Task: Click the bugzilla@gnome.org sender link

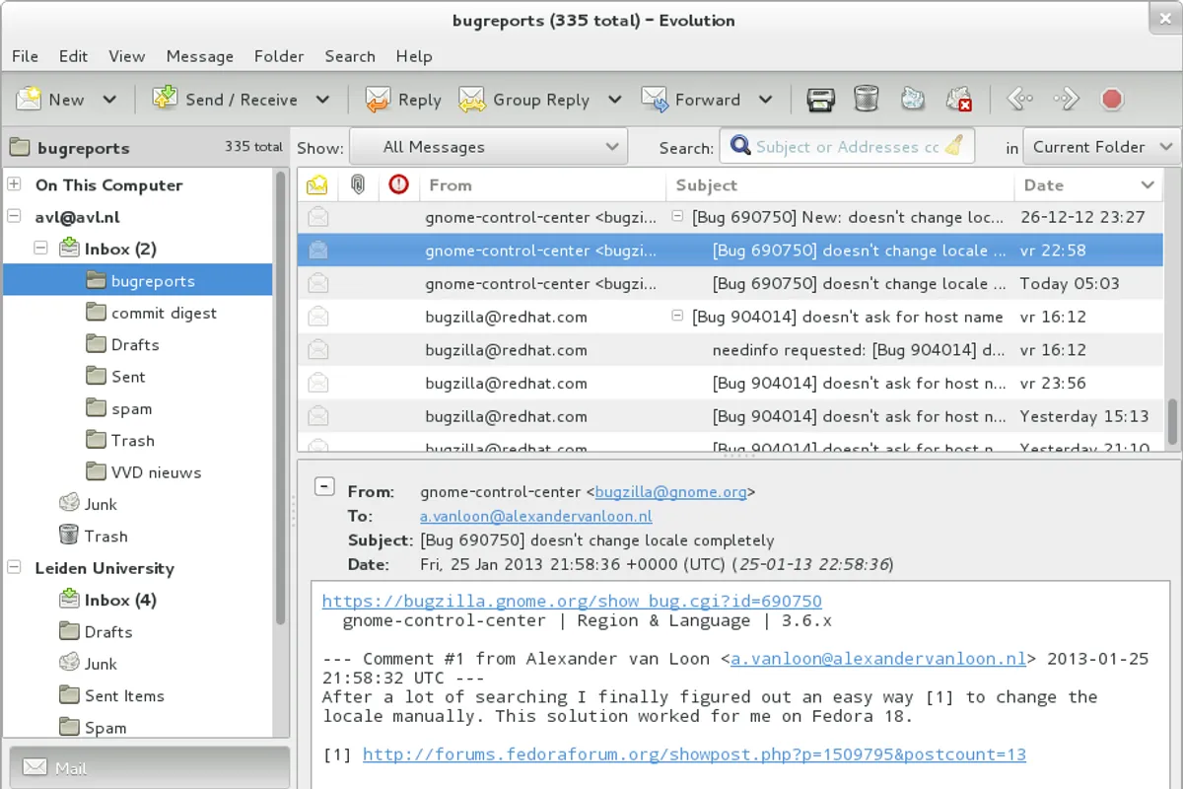Action: click(670, 491)
